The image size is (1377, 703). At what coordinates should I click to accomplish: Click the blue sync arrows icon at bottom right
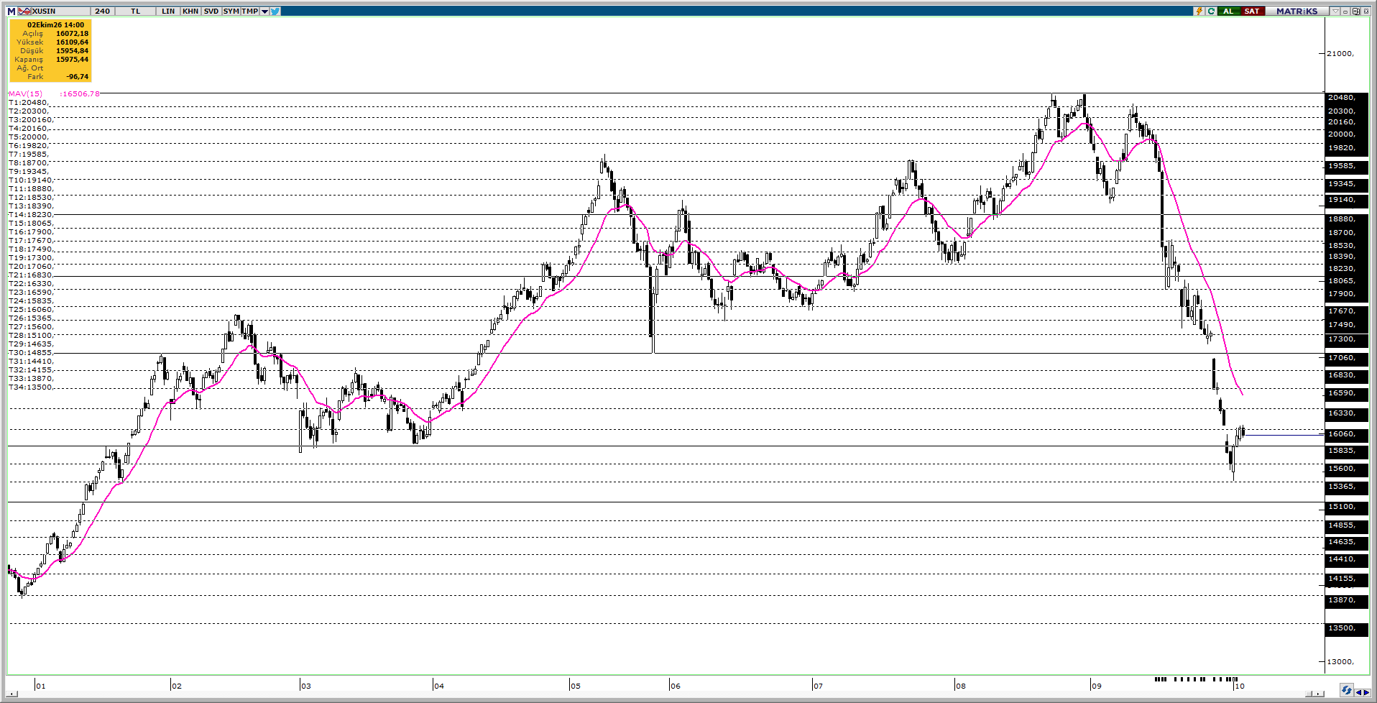(x=1347, y=690)
